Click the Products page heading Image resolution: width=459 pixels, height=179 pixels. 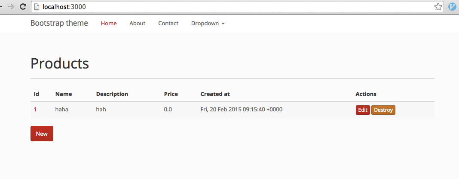tap(60, 63)
